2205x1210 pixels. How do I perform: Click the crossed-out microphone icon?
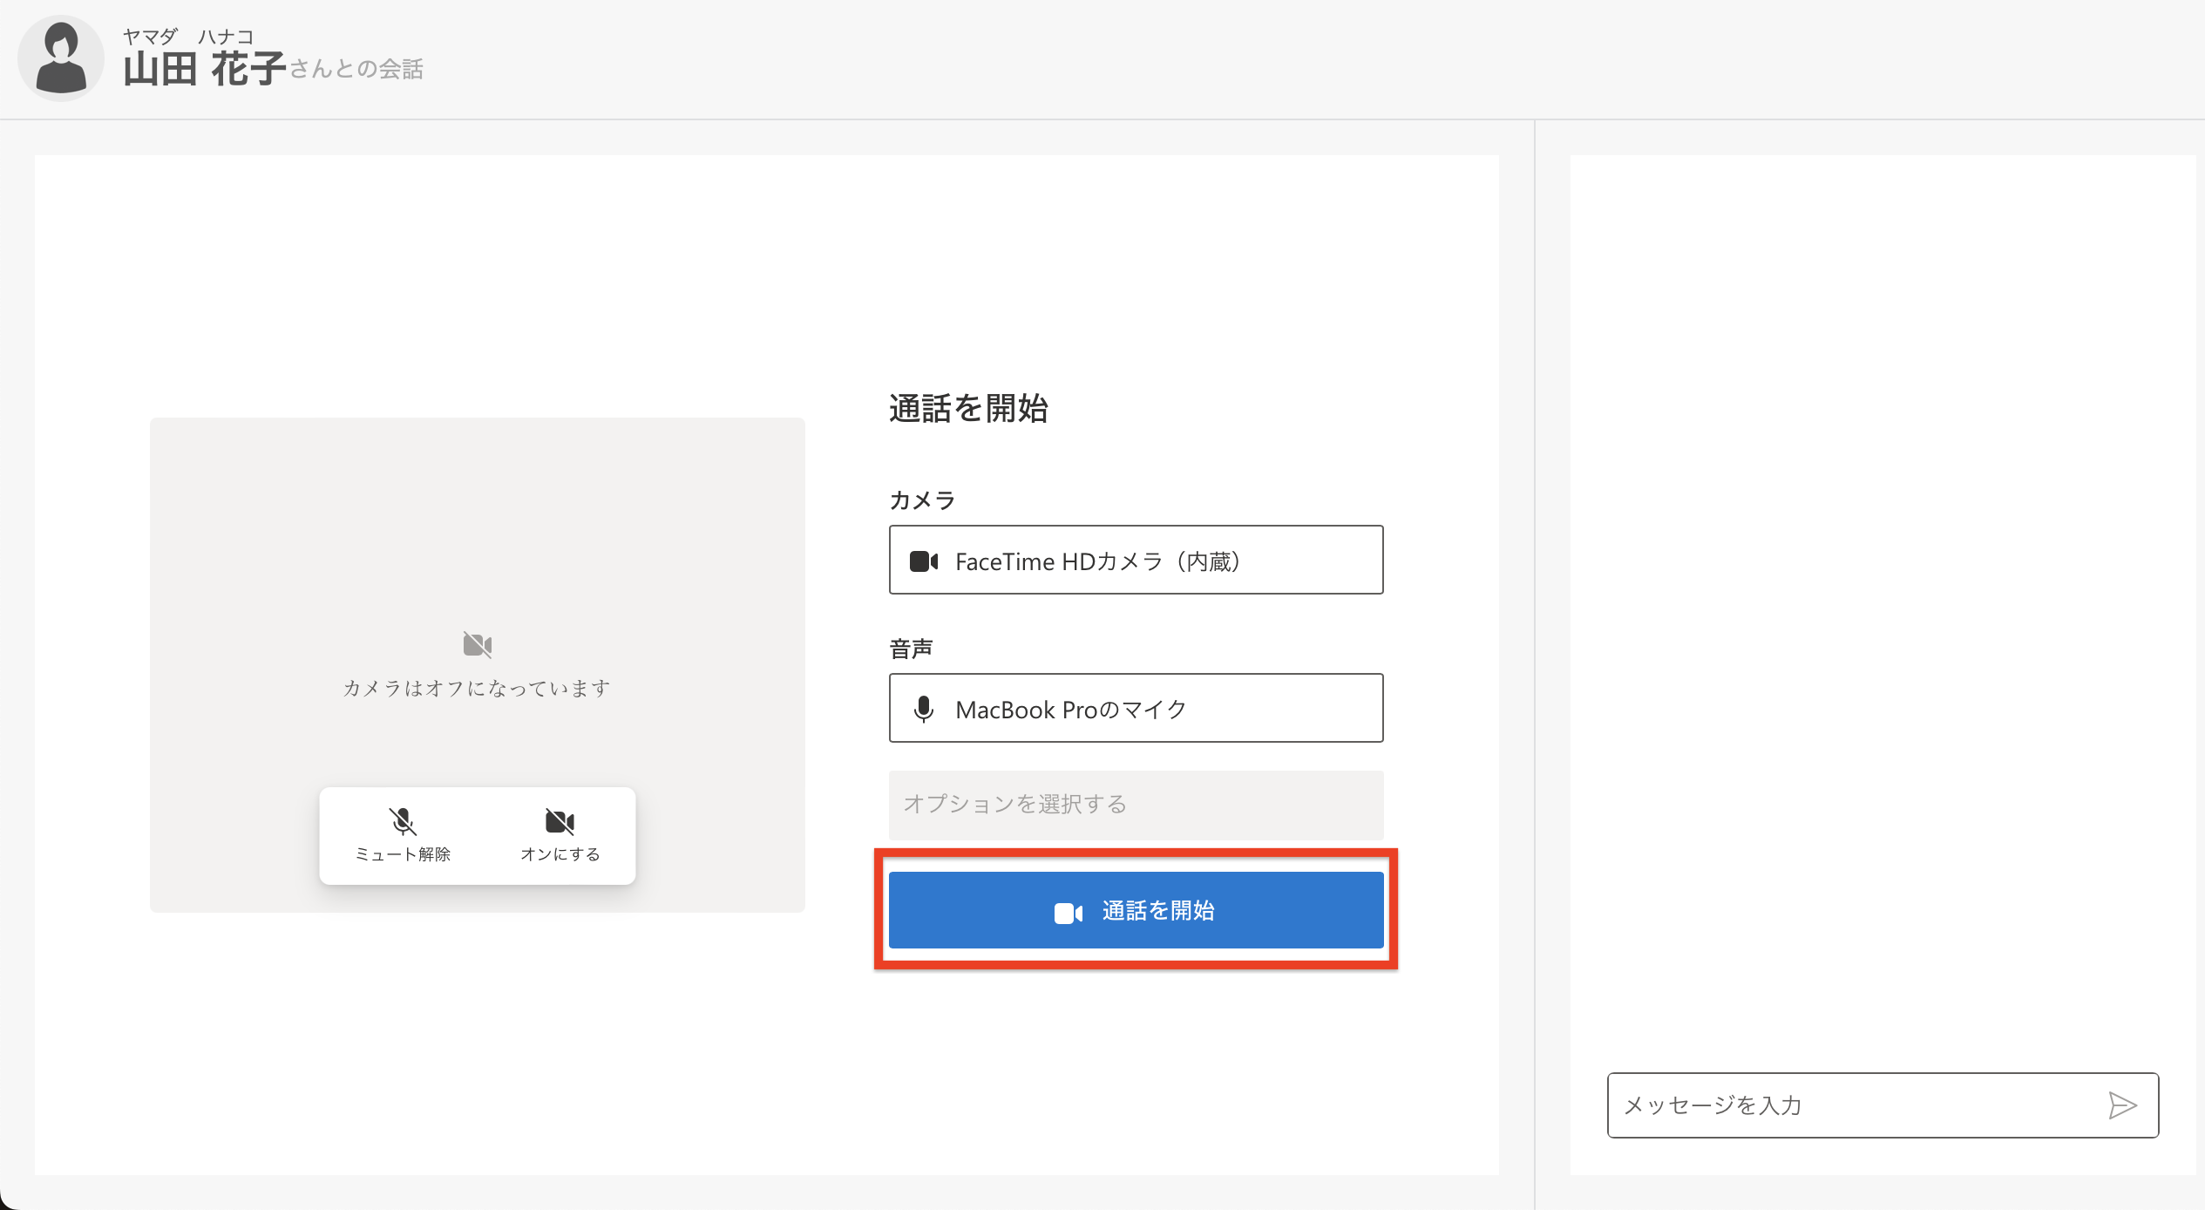[x=403, y=821]
